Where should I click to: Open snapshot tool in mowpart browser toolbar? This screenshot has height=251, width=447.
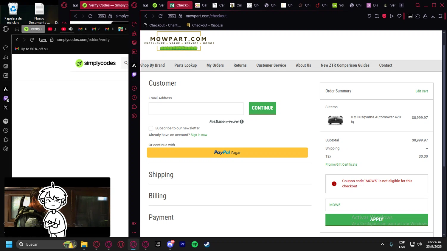[377, 16]
